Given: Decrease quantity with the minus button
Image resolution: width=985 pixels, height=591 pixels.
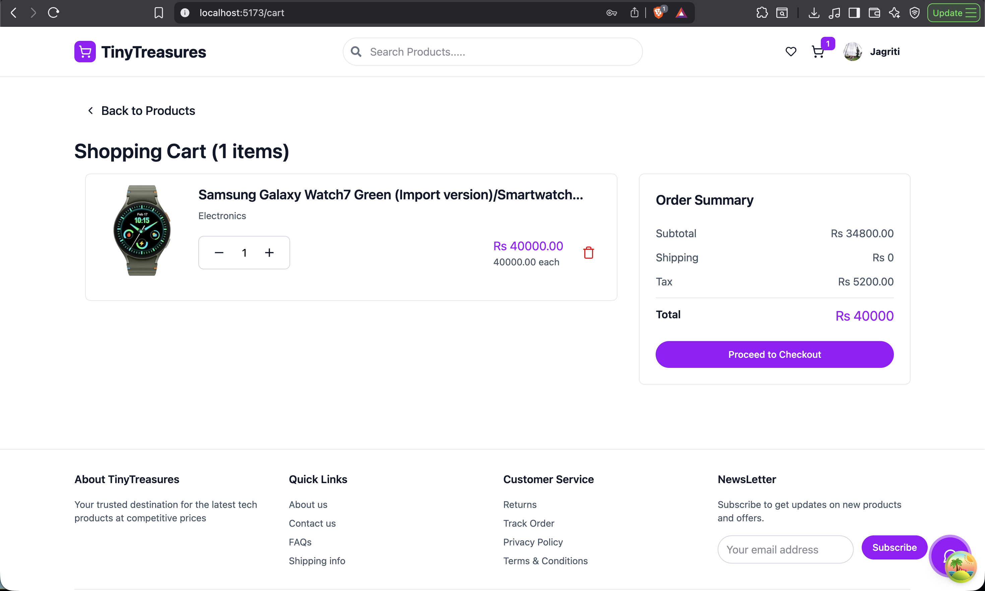Looking at the screenshot, I should tap(219, 253).
